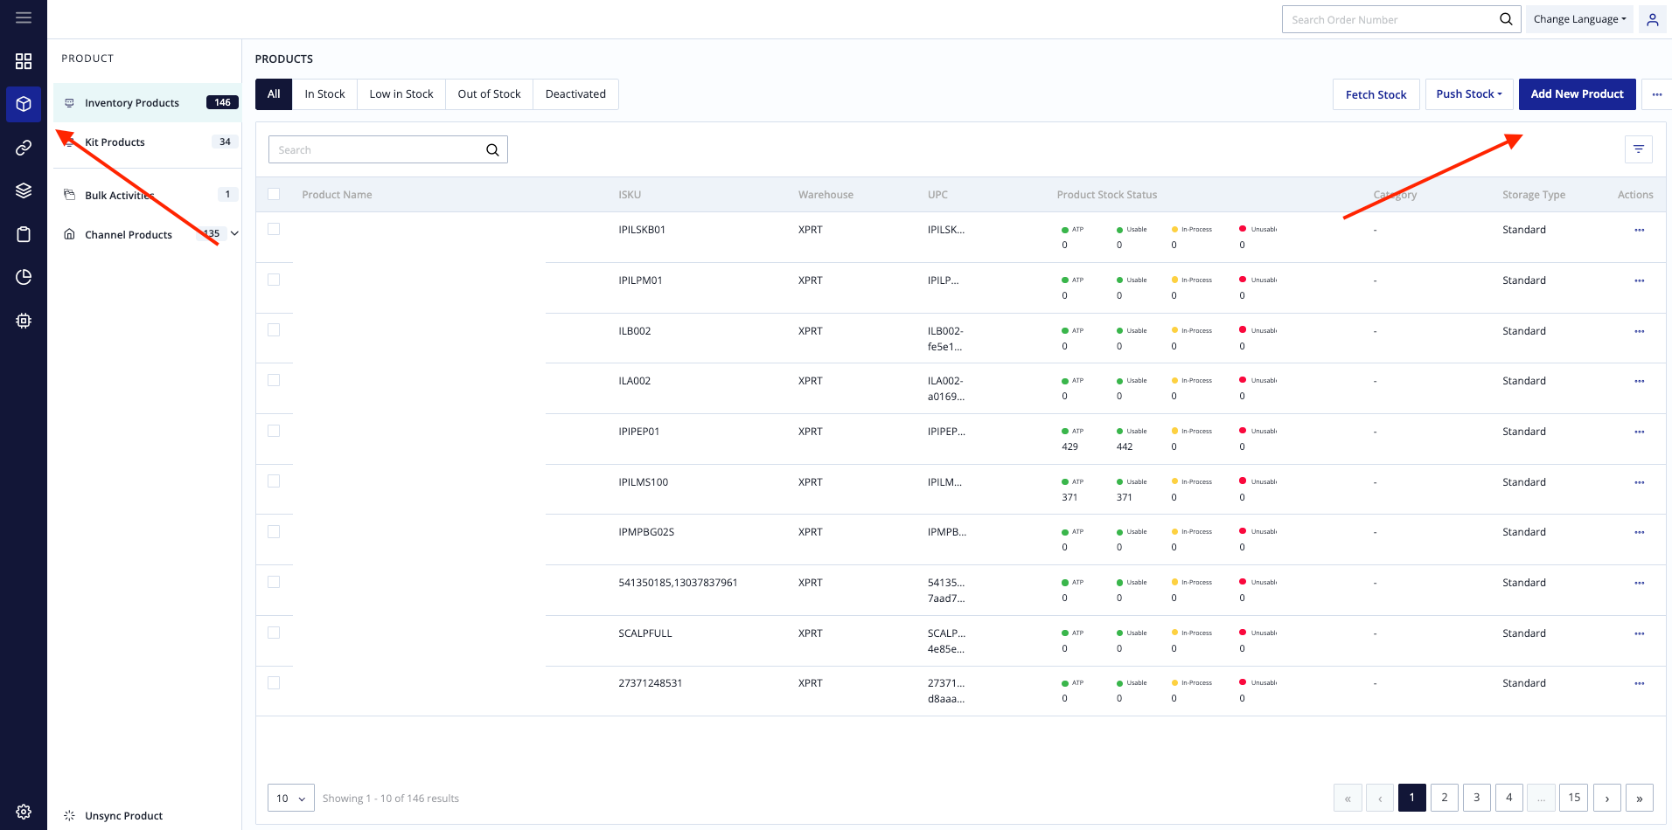Switch to the Out of Stock tab
This screenshot has width=1672, height=830.
(x=489, y=94)
